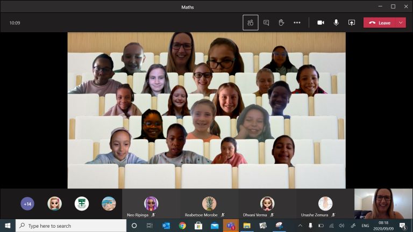The image size is (413, 232).
Task: Open the Wi-Fi network tray icon
Action: point(331,226)
